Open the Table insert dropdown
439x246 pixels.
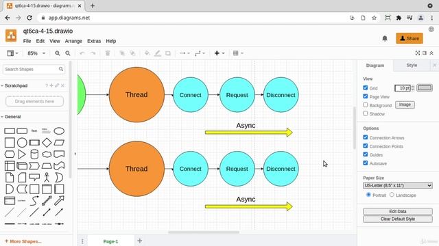(238, 53)
